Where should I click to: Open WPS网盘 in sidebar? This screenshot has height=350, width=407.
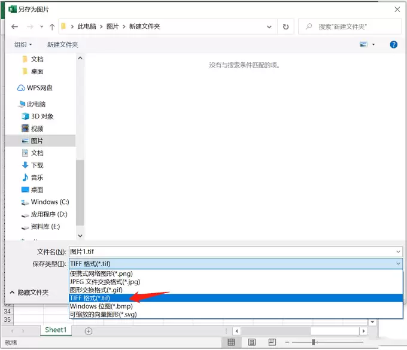click(35, 88)
